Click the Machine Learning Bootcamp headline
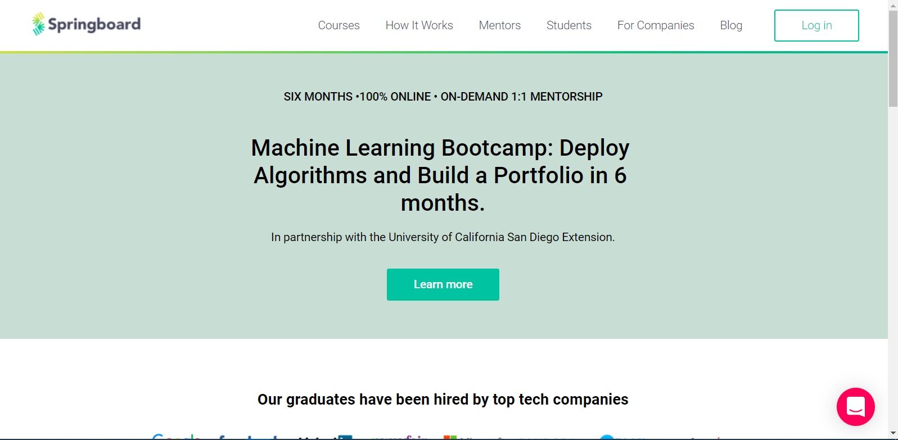Image resolution: width=898 pixels, height=440 pixels. (442, 175)
